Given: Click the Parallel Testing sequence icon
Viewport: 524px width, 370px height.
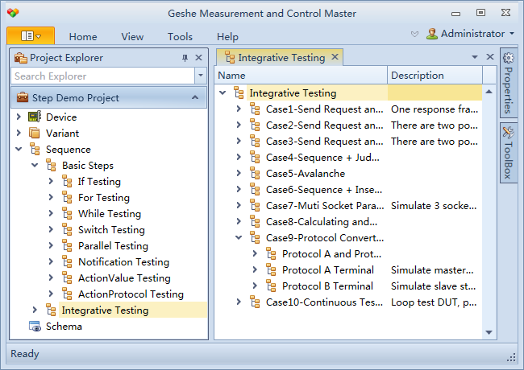Looking at the screenshot, I should (67, 245).
